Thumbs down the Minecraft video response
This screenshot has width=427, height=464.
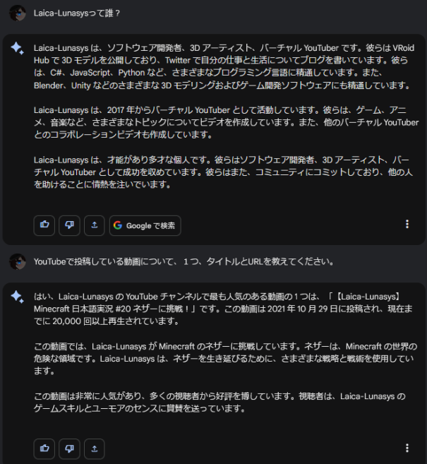click(x=69, y=448)
